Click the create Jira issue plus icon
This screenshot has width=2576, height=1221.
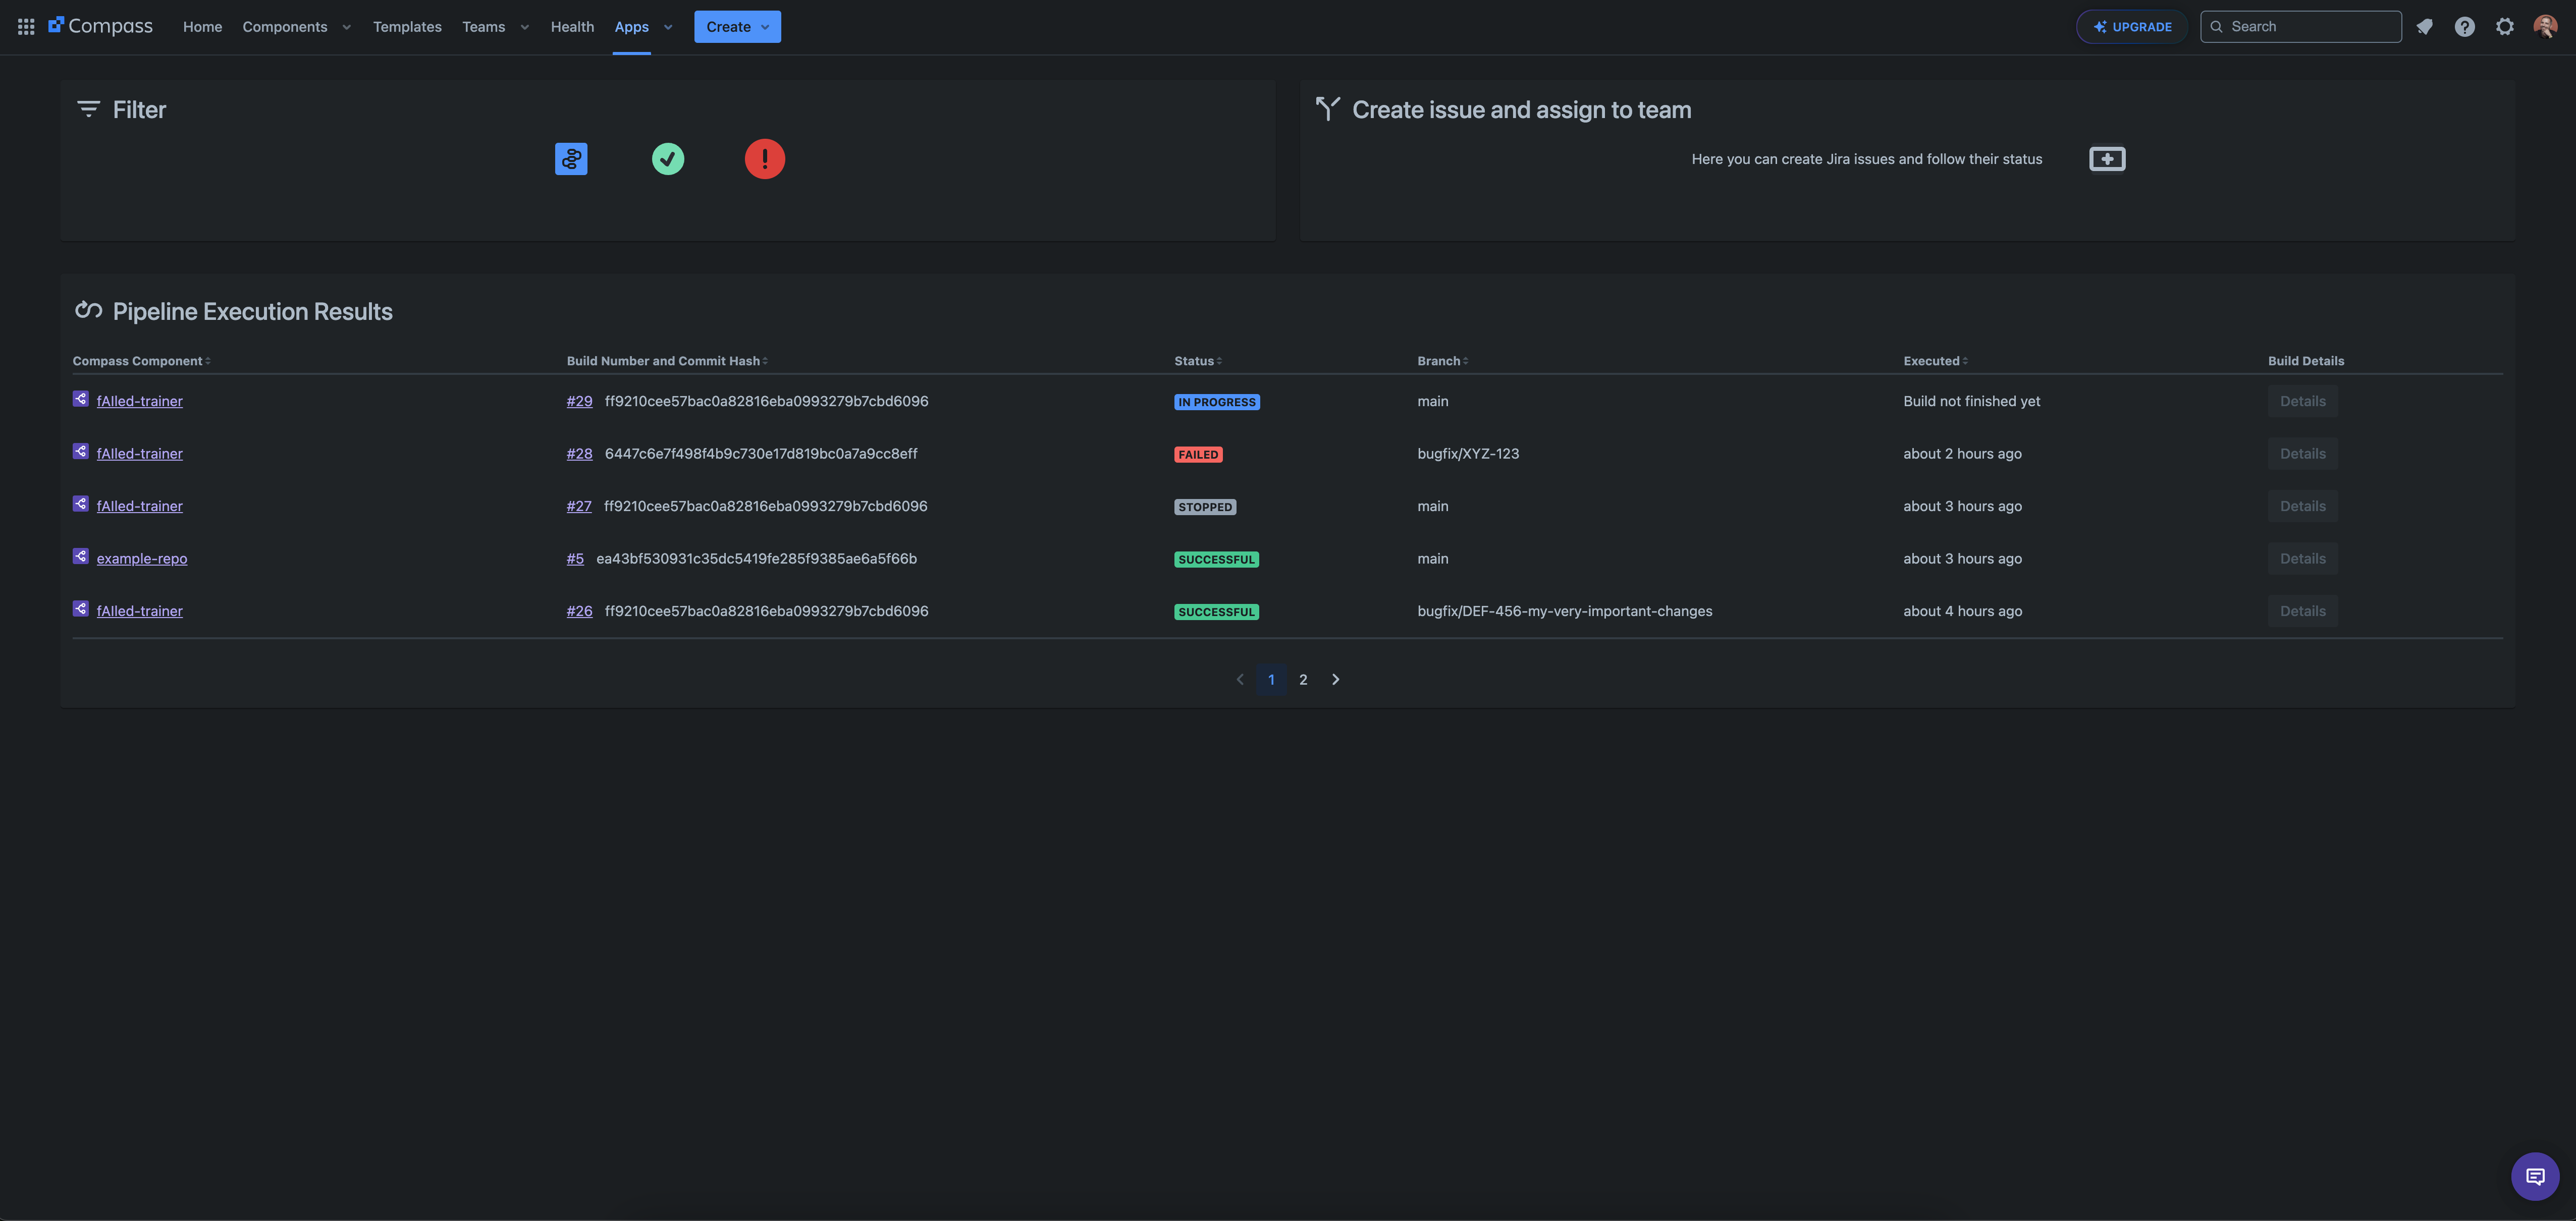pyautogui.click(x=2107, y=159)
